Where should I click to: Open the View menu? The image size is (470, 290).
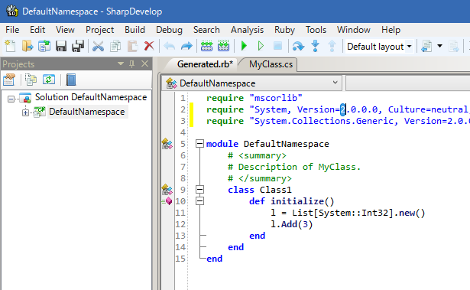click(65, 30)
